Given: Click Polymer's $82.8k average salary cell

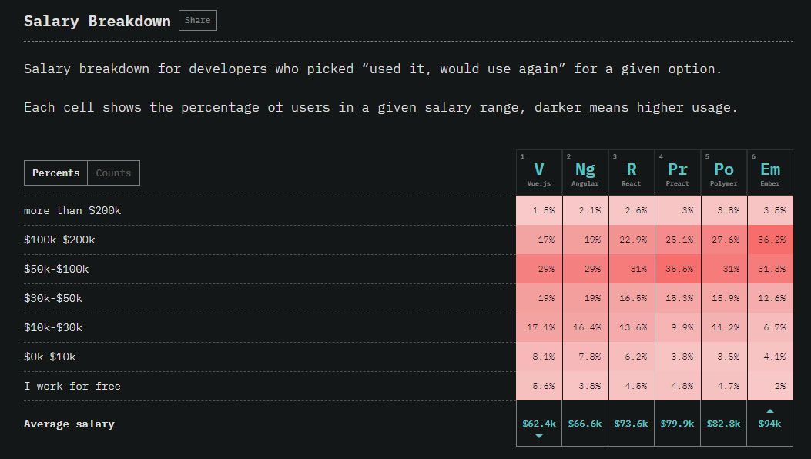Looking at the screenshot, I should pos(723,423).
